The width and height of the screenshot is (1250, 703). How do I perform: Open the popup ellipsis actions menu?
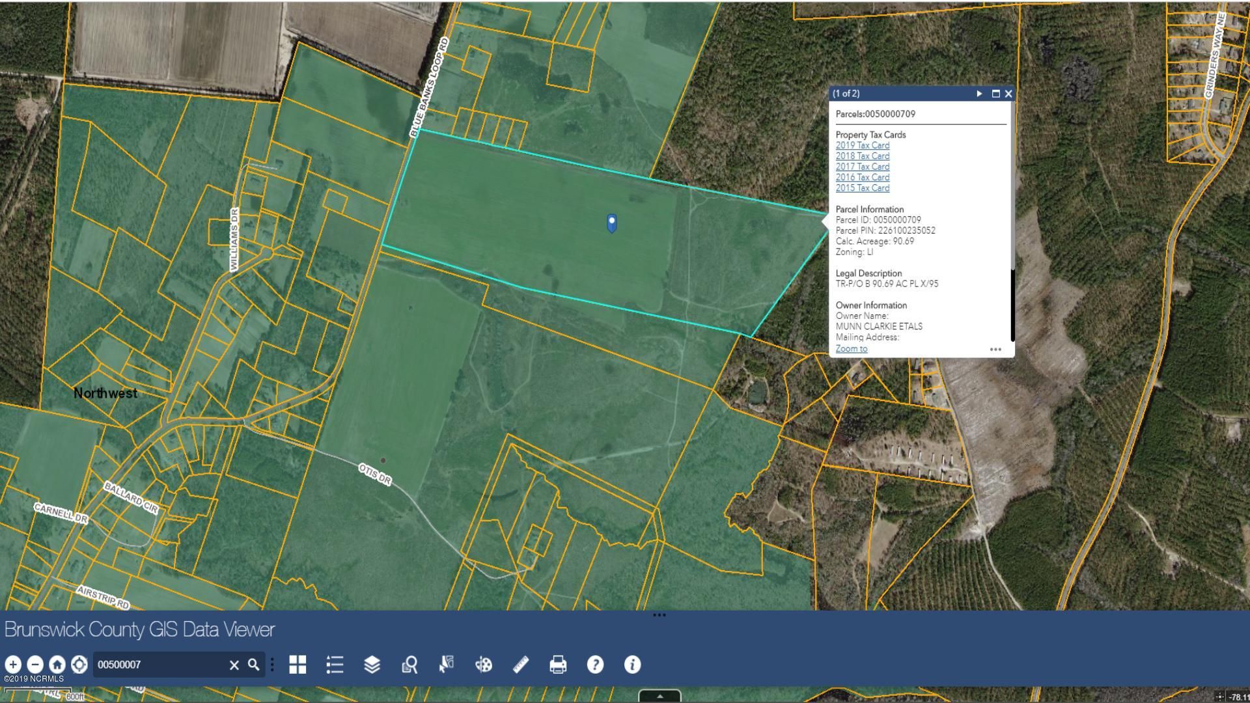996,350
